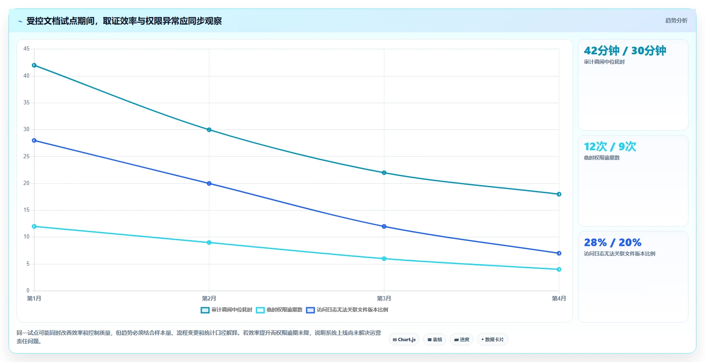Screen dimensions: 705x362
Task: Toggle 访问日志无法关联文件版本比例 legend entry
Action: coord(347,310)
